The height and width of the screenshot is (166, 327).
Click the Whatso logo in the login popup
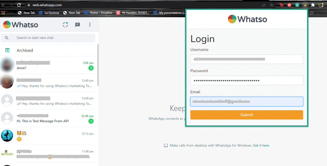tap(247, 19)
